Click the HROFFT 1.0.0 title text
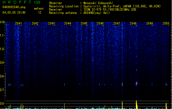 click(x=21, y=2)
